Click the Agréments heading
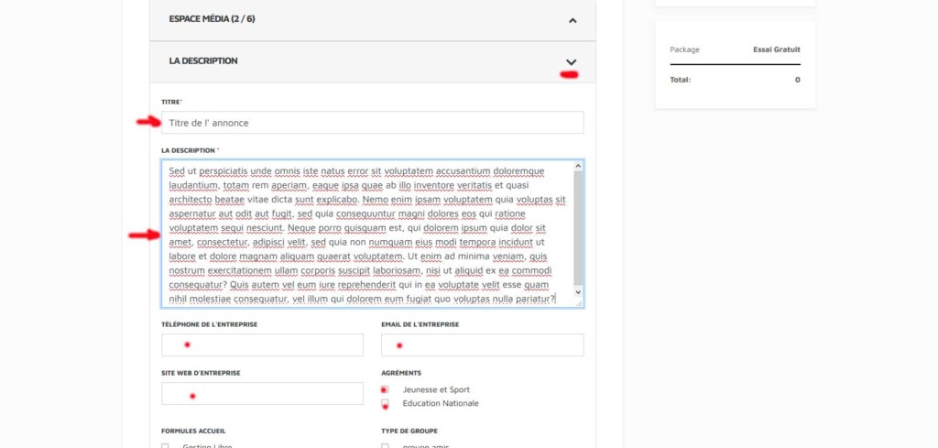 click(x=401, y=373)
